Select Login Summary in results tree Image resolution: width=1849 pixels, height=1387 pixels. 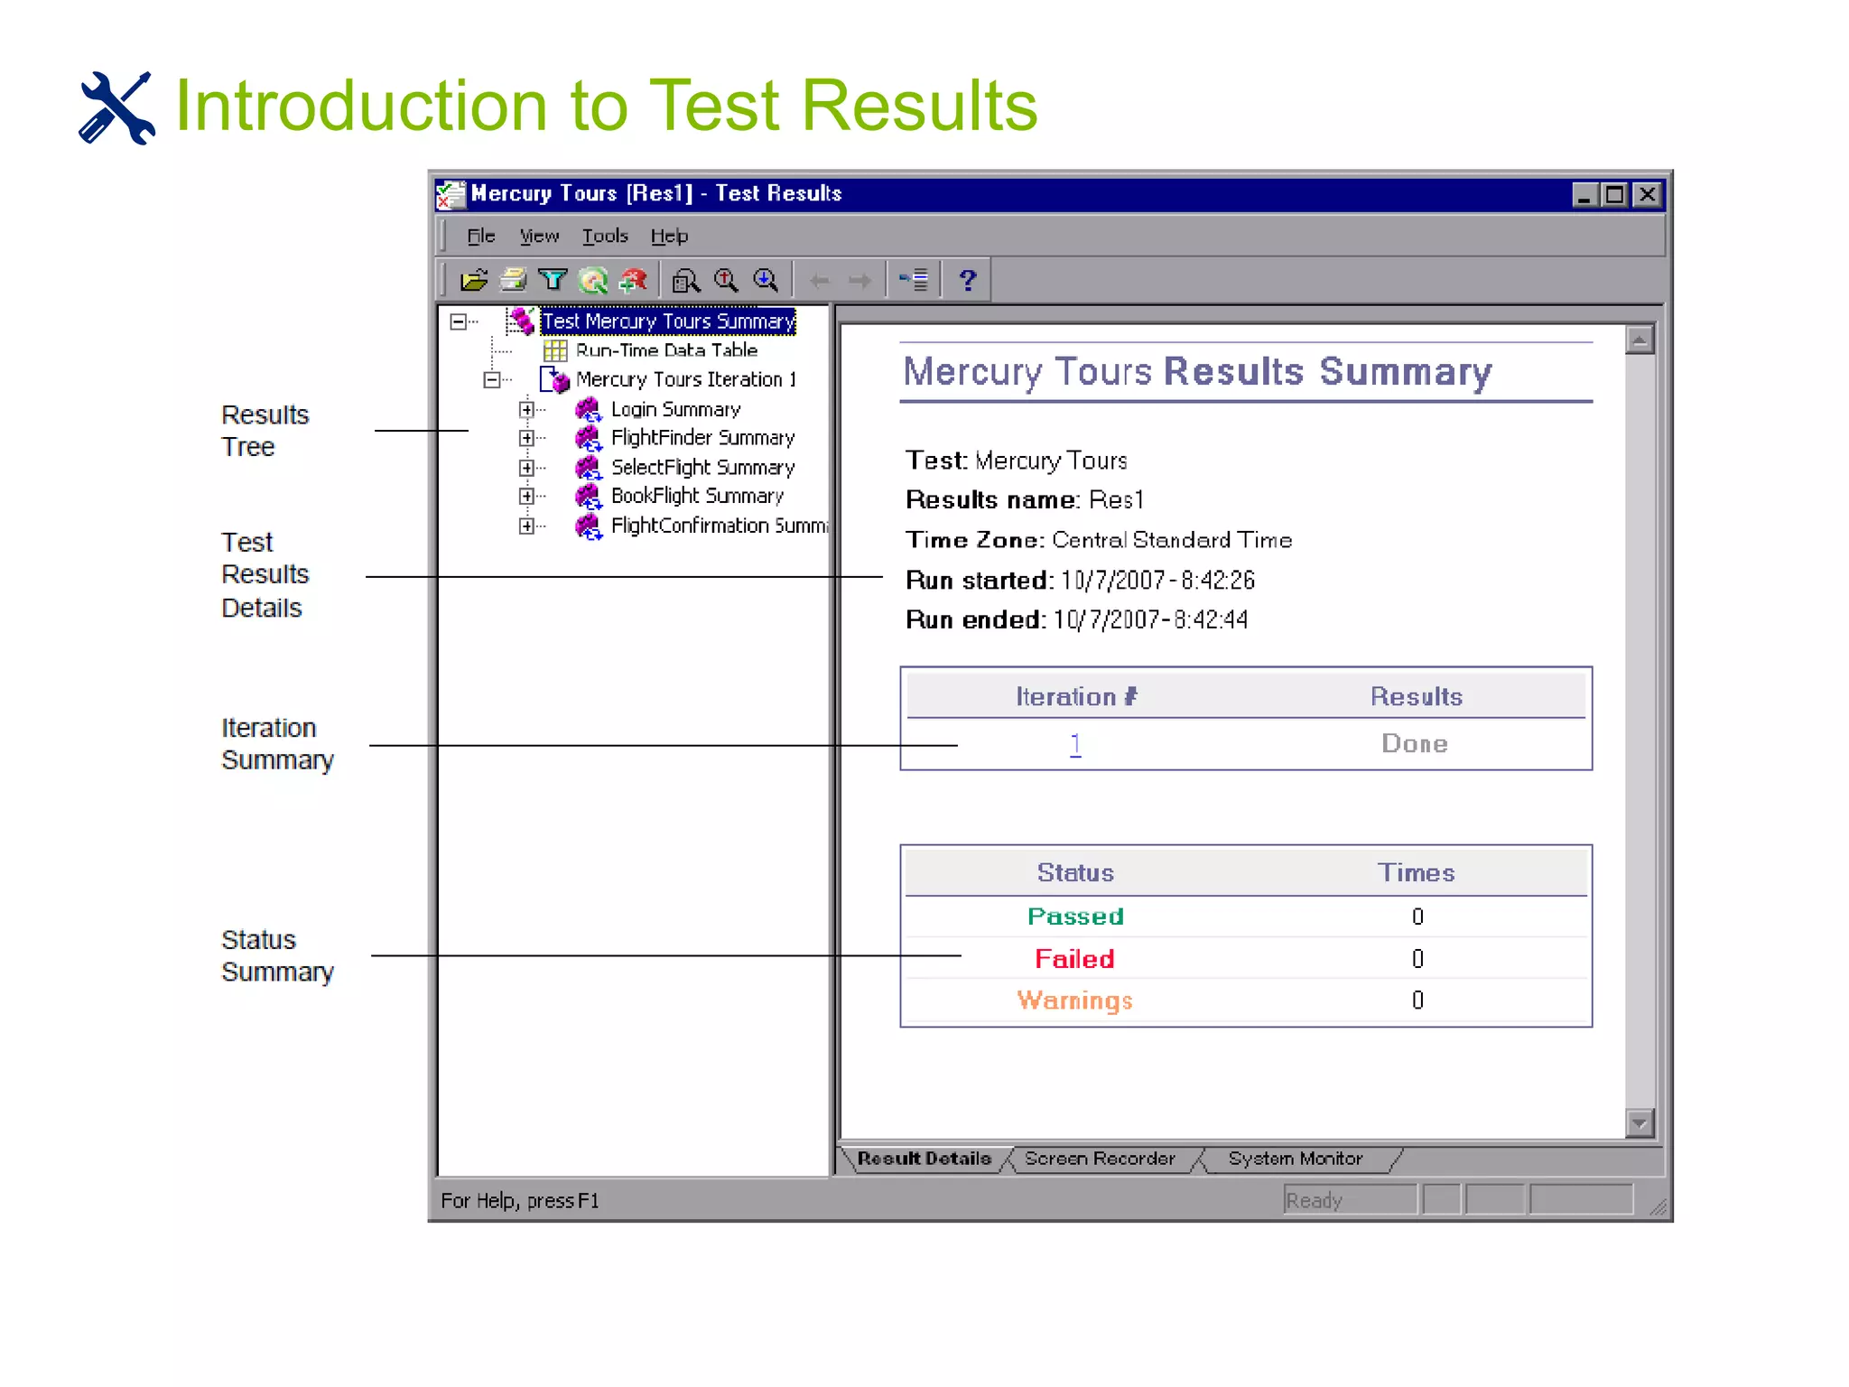pos(675,410)
